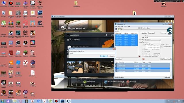Open Table Extras at Cheat Engine bottom
184x103 pixels.
[x=167, y=77]
